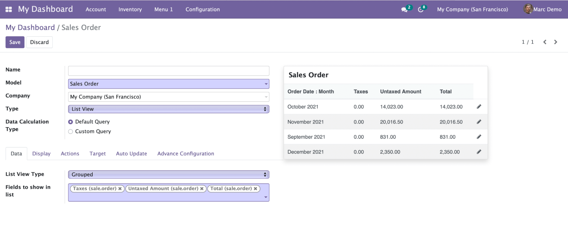
Task: Click the Total column header
Action: tap(446, 92)
